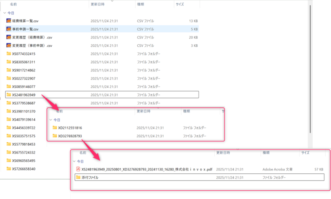This screenshot has height=199, width=331.
Task: Collapse the 今日 group in middle panel
Action: point(51,120)
